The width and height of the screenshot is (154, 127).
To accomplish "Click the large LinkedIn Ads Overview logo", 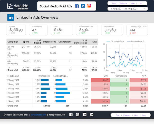I will (x=11, y=17).
